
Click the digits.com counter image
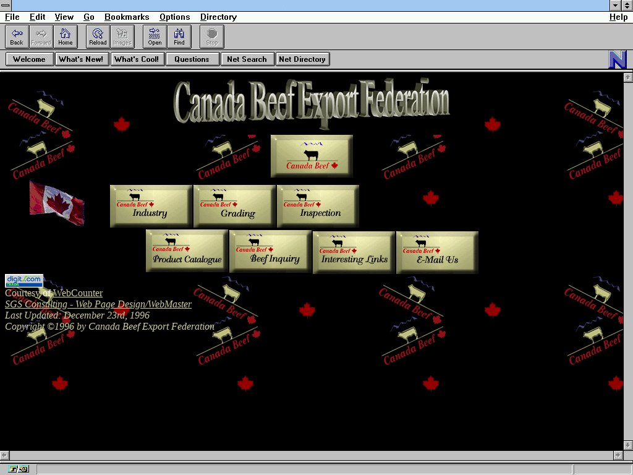[24, 281]
